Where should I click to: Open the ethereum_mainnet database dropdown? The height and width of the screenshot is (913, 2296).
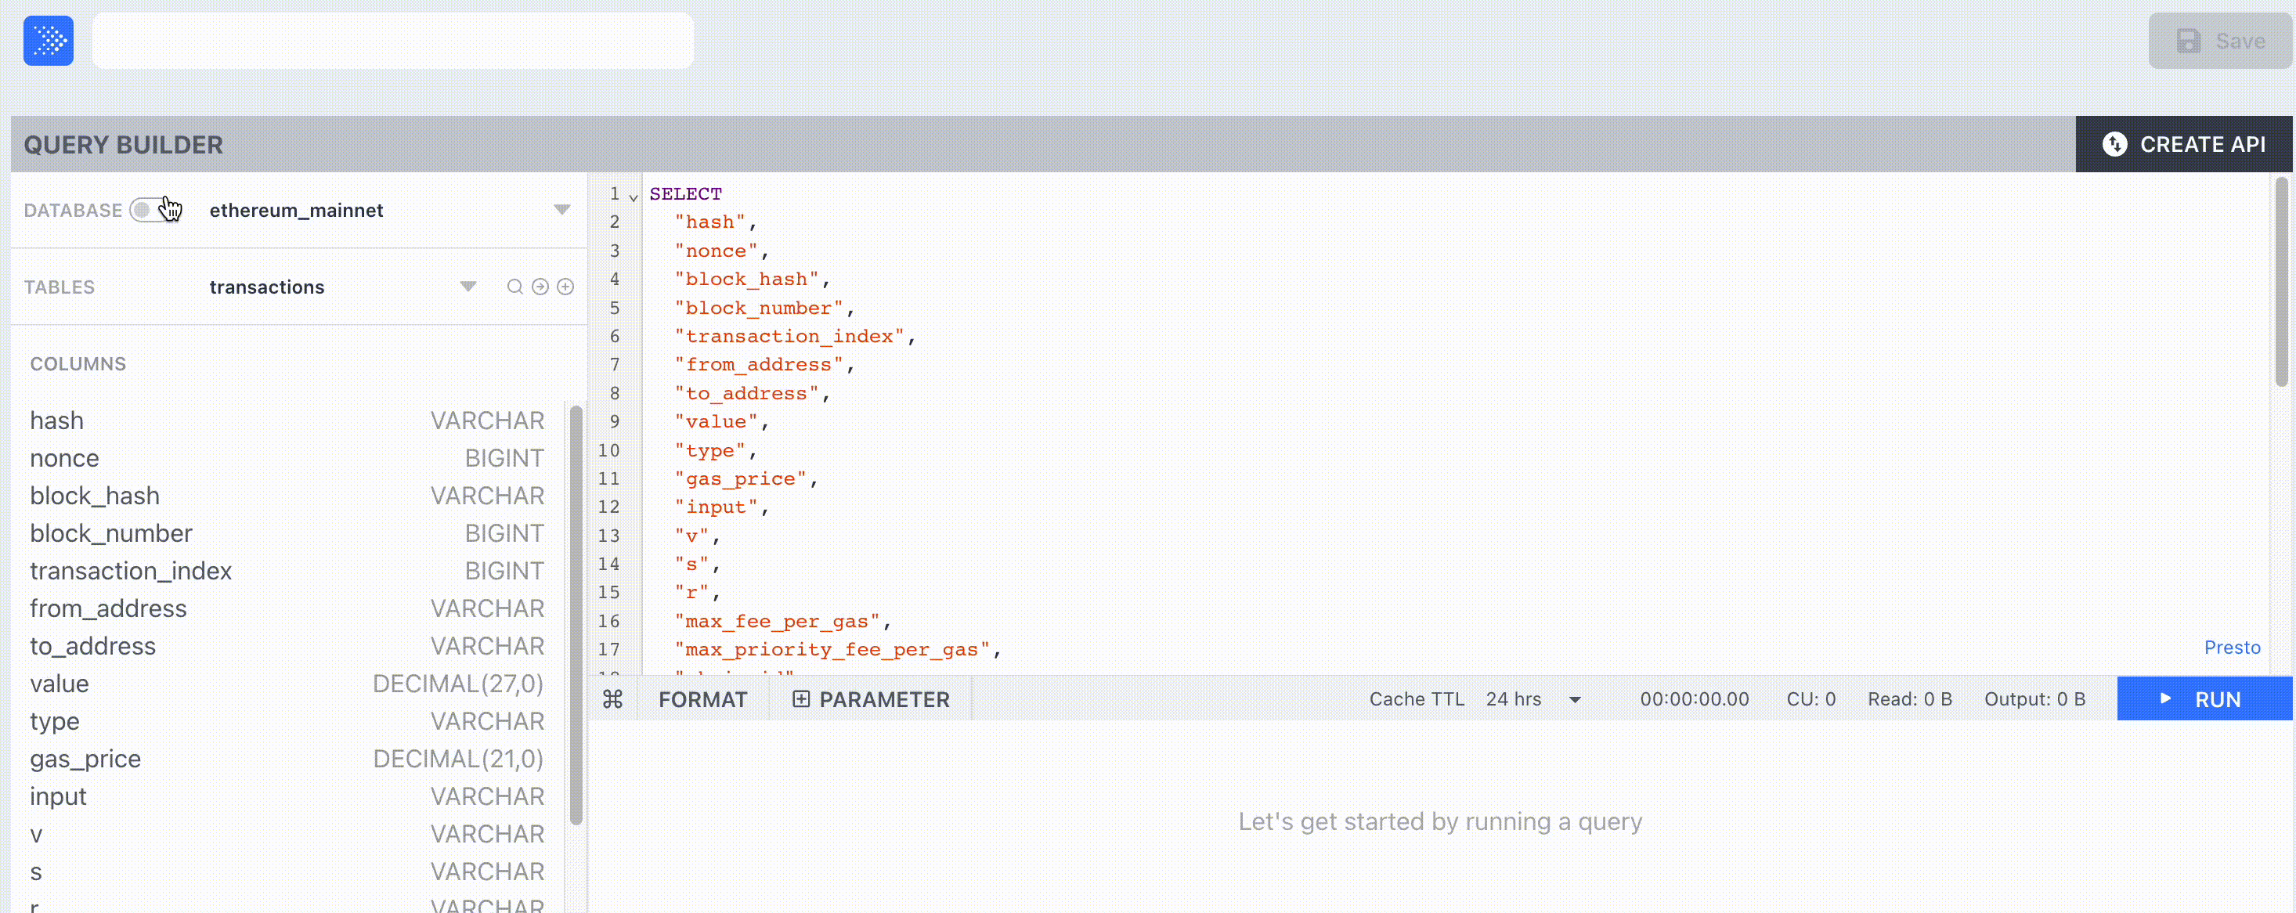[x=561, y=210]
